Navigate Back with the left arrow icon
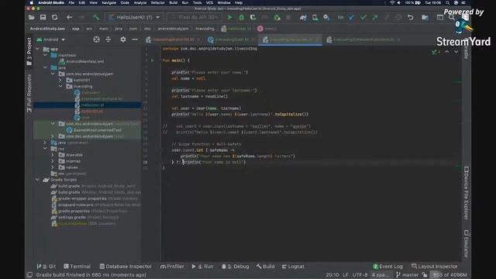The image size is (496, 279). click(x=69, y=17)
